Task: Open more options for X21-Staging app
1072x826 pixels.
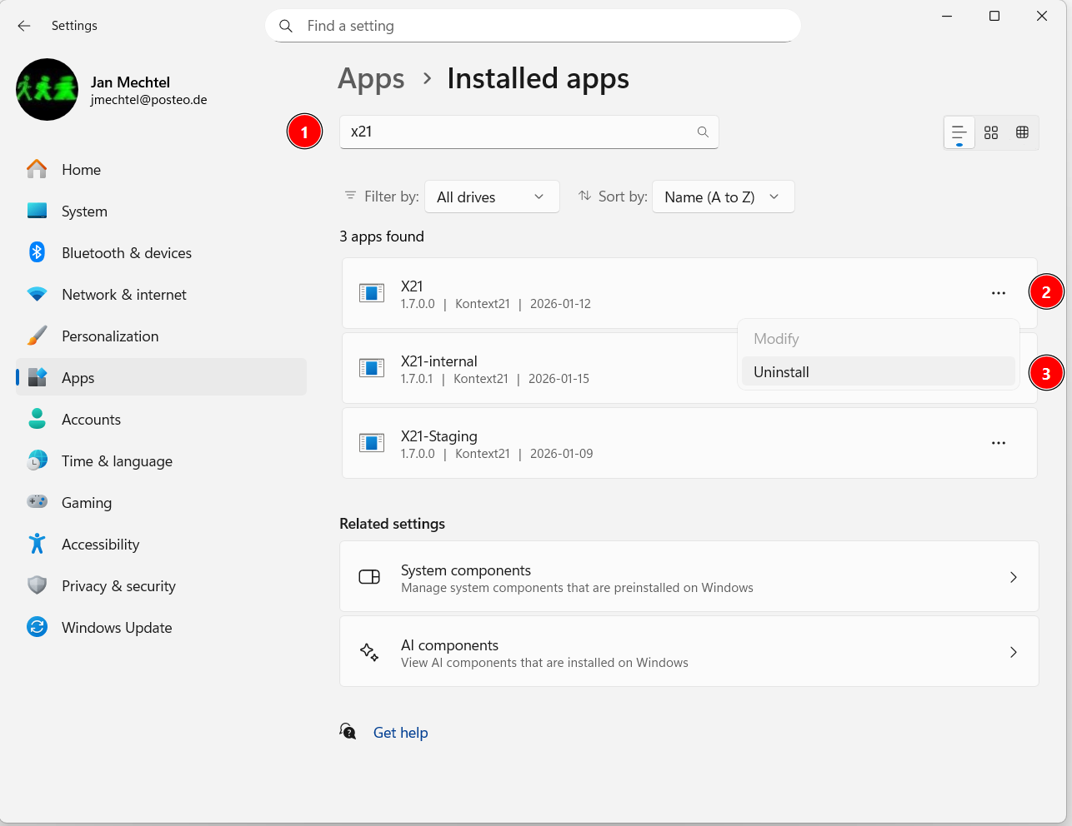Action: pyautogui.click(x=998, y=443)
